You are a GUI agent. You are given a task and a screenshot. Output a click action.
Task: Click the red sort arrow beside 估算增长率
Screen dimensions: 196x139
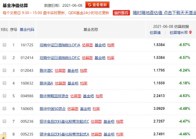(190, 32)
